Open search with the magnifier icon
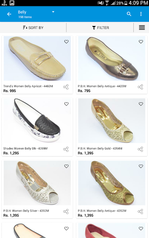This screenshot has width=149, height=238. pyautogui.click(x=129, y=14)
